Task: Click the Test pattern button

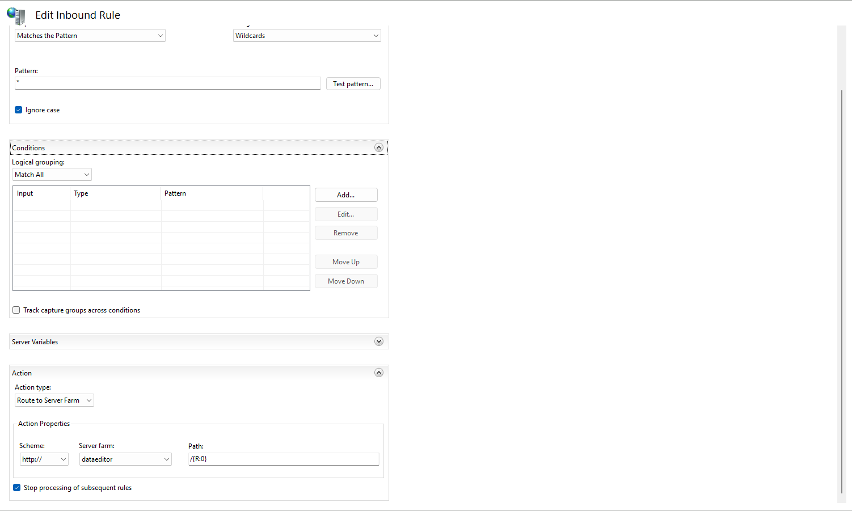Action: pos(353,84)
